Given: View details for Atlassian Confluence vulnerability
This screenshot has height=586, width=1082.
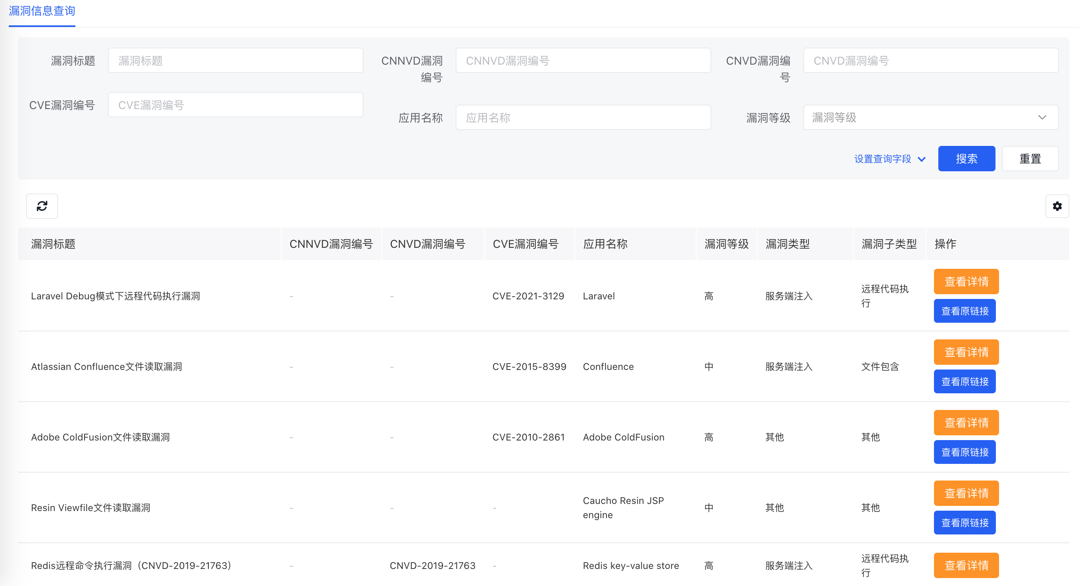Looking at the screenshot, I should [966, 352].
